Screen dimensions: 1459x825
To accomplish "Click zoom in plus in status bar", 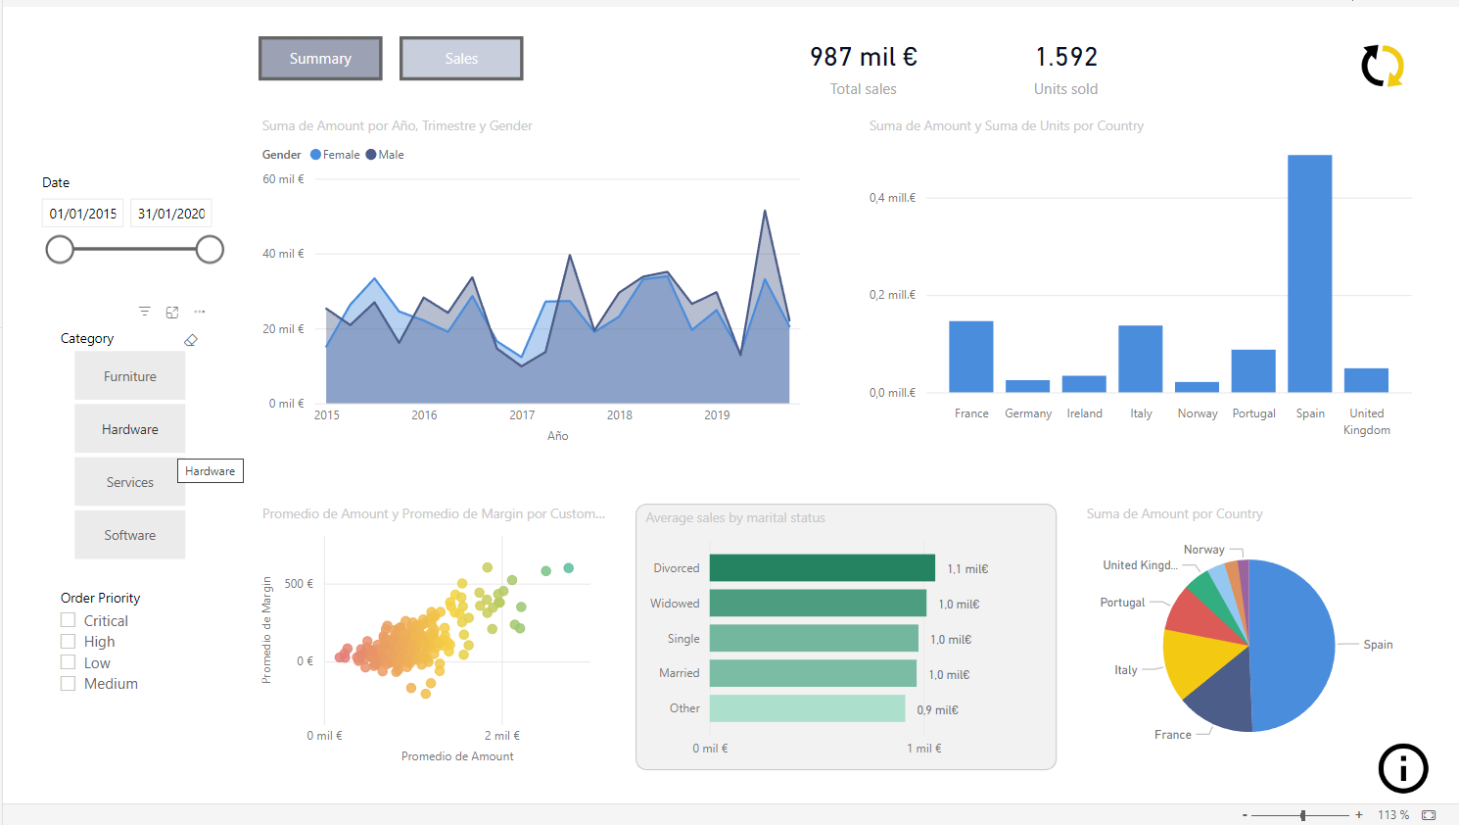I will click(1359, 815).
